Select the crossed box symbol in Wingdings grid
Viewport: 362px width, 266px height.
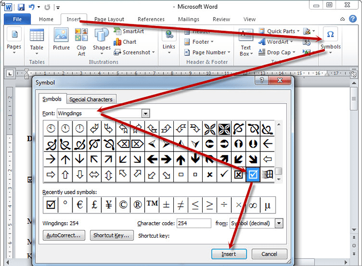pyautogui.click(x=238, y=175)
